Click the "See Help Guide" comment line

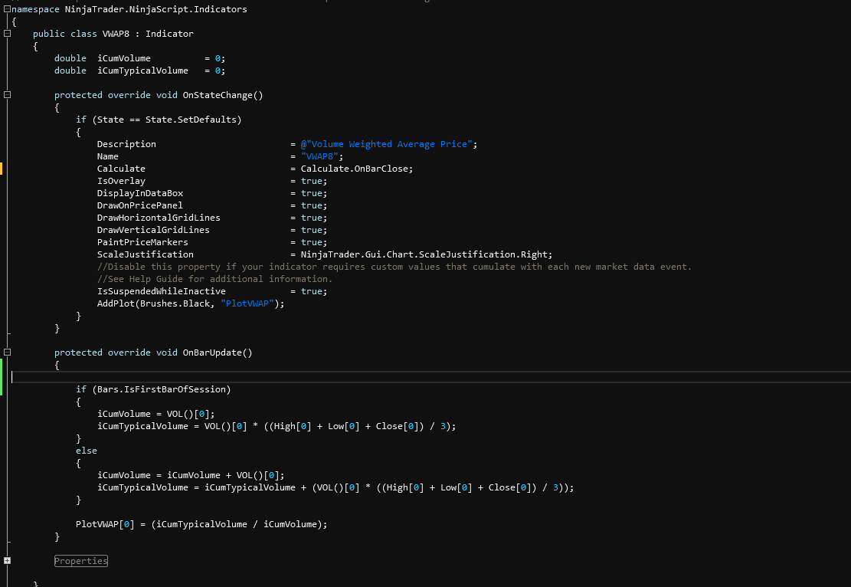click(214, 279)
